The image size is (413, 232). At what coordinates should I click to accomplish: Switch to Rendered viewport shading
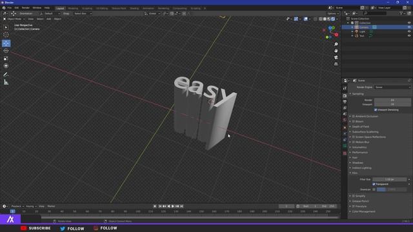point(333,19)
